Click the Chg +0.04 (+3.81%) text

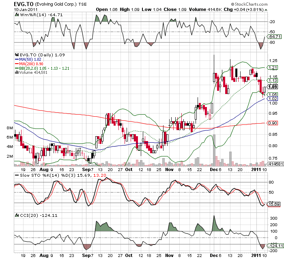[243, 9]
